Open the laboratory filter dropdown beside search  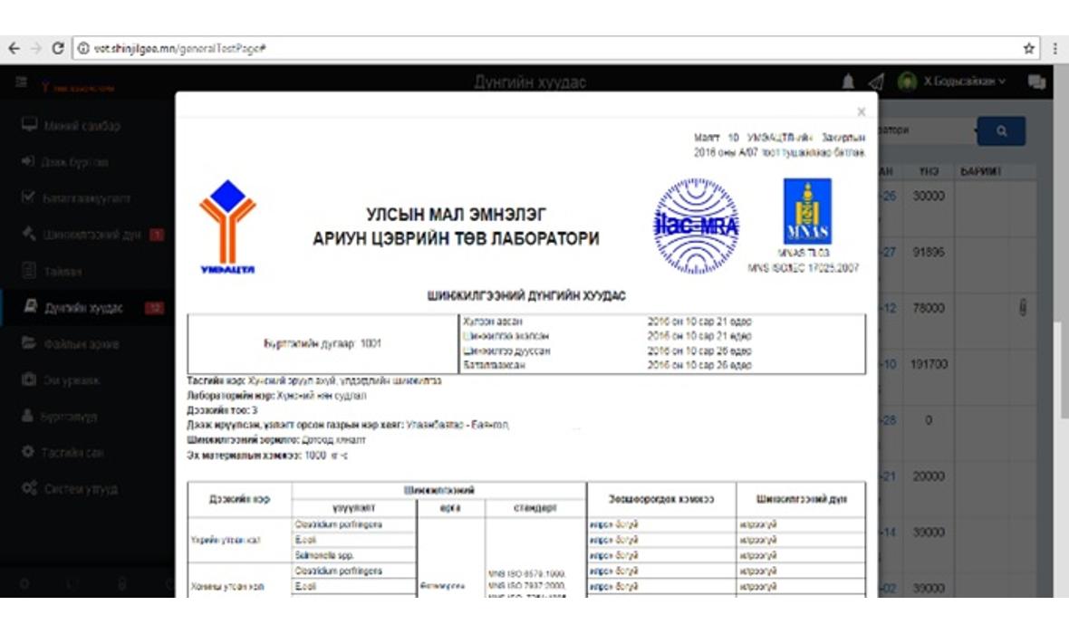click(x=927, y=130)
